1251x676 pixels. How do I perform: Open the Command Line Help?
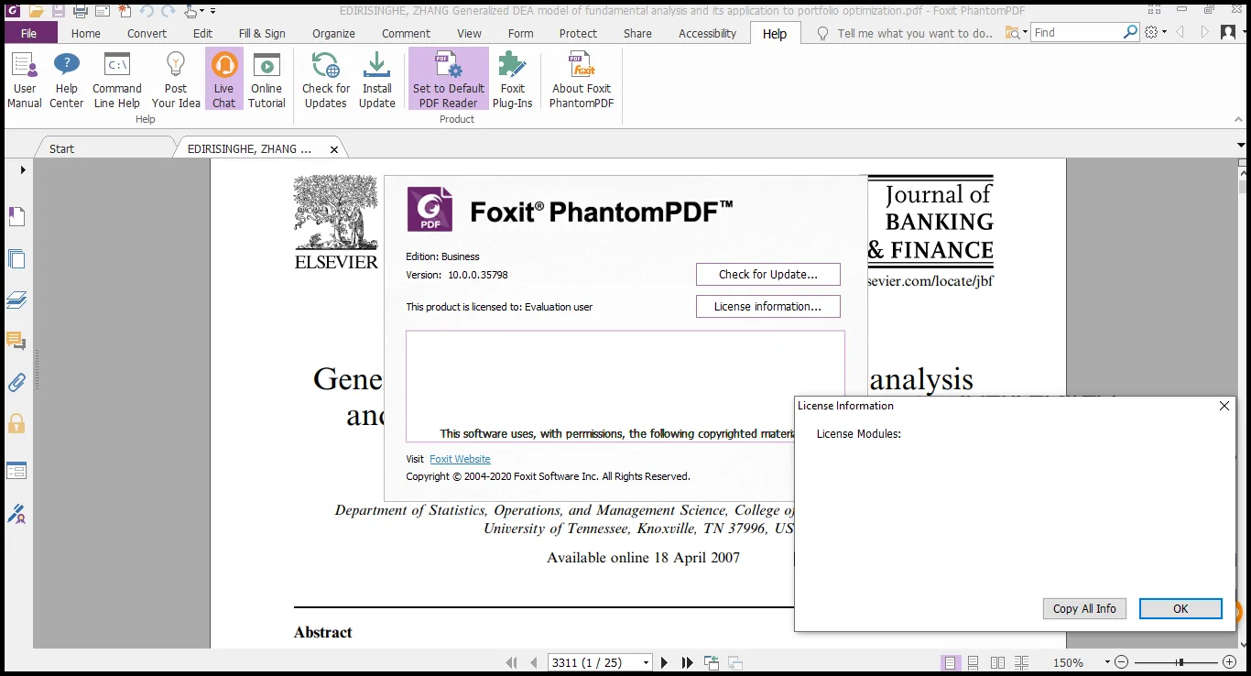[x=116, y=79]
